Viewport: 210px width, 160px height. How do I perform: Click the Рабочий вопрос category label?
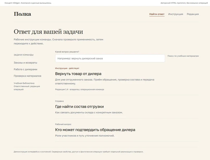(63, 124)
